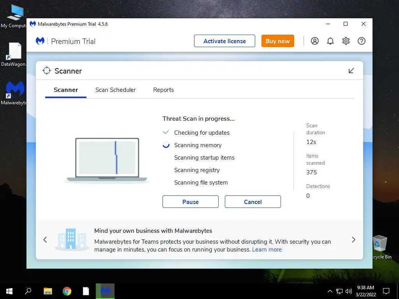Image resolution: width=399 pixels, height=299 pixels.
Task: Click the items scanned value 375
Action: (x=311, y=172)
